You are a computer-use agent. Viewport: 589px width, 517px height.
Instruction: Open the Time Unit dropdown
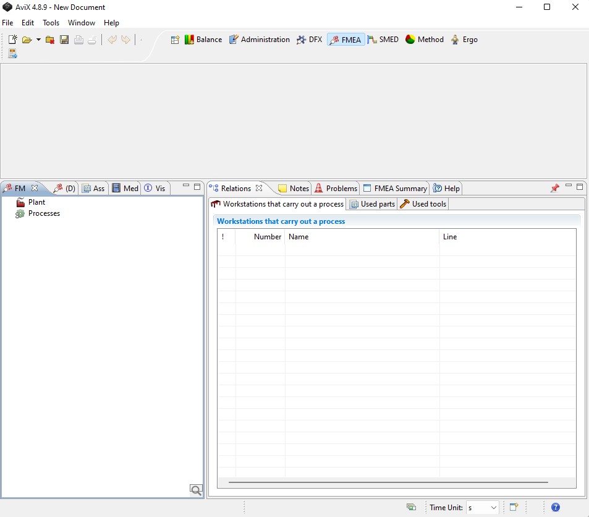coord(483,508)
